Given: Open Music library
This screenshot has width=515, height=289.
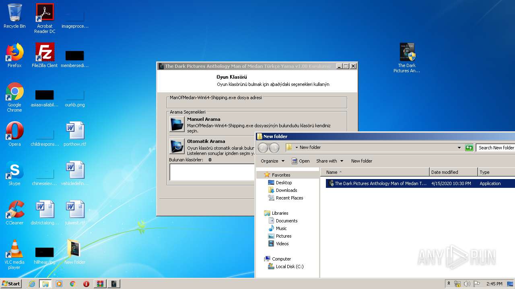Looking at the screenshot, I should click(x=281, y=228).
